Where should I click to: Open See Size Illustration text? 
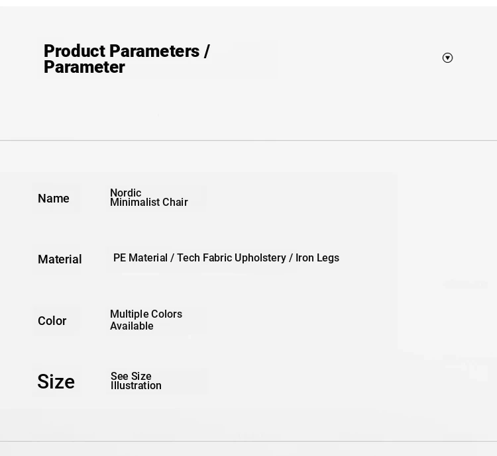[x=136, y=381]
